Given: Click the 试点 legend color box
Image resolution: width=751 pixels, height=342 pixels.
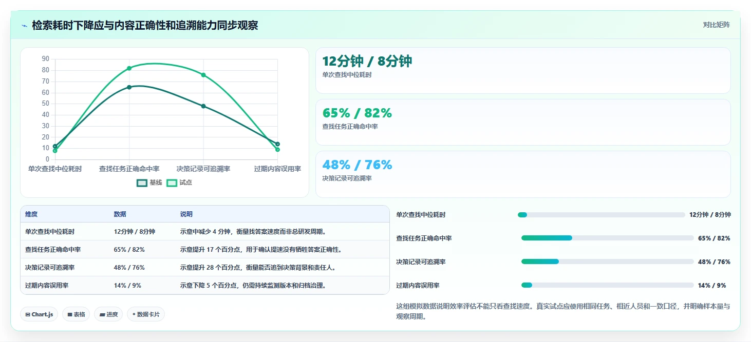Looking at the screenshot, I should coord(172,183).
